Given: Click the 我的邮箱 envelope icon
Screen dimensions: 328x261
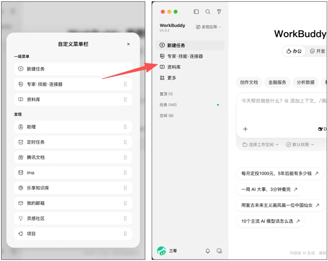Looking at the screenshot, I should [x=21, y=203].
